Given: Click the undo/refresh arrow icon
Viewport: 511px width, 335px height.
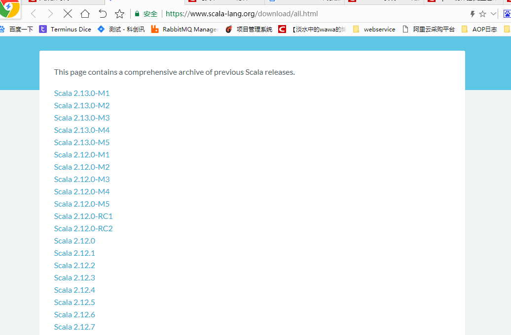Looking at the screenshot, I should [x=102, y=14].
